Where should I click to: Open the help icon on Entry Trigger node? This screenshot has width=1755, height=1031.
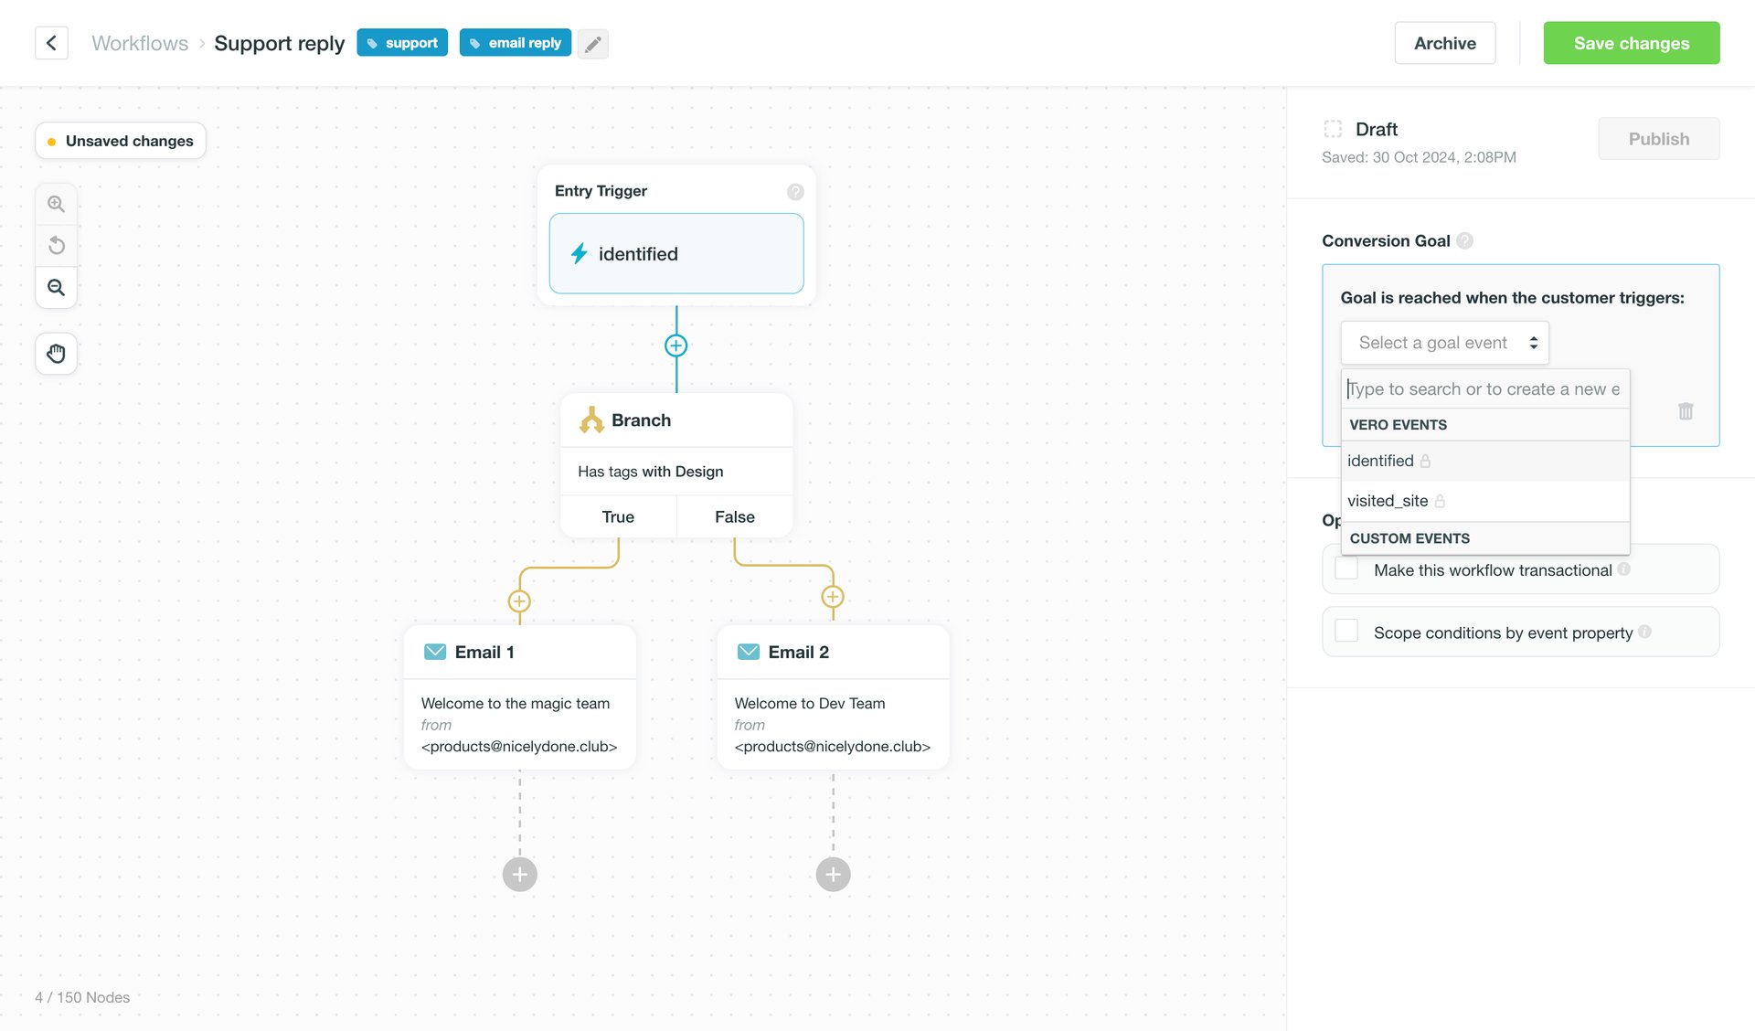point(794,192)
